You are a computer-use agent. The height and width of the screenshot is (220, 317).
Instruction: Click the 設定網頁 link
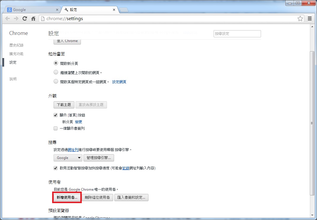(119, 82)
